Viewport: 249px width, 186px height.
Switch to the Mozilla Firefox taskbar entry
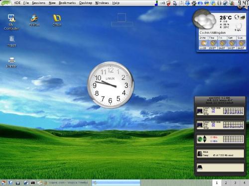click(x=66, y=183)
